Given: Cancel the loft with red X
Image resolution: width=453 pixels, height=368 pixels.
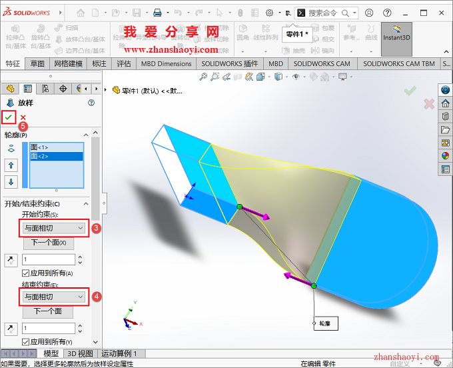Looking at the screenshot, I should point(23,118).
